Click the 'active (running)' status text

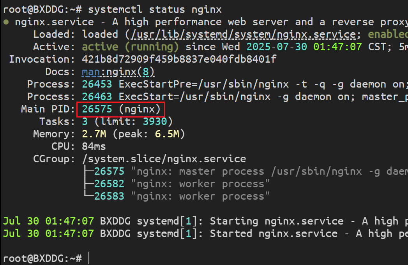point(131,47)
